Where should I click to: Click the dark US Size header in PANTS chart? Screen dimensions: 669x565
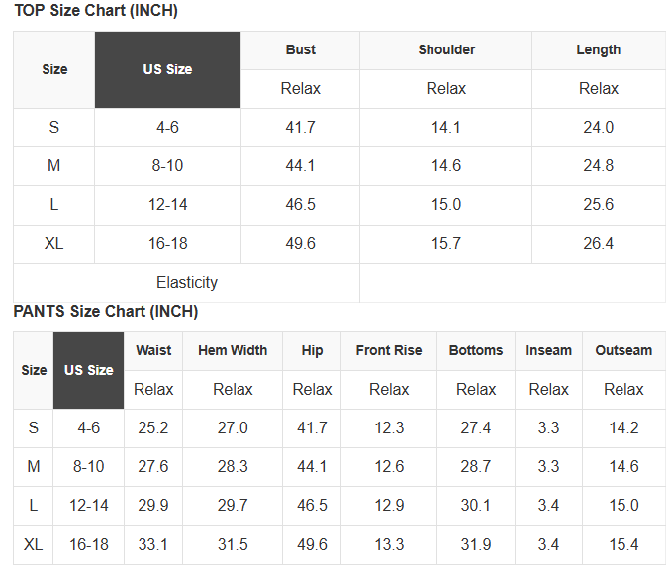89,370
